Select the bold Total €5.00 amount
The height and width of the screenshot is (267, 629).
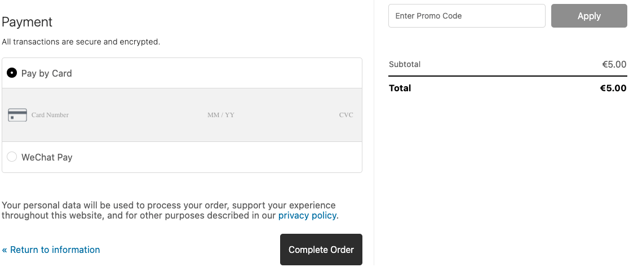pyautogui.click(x=613, y=88)
